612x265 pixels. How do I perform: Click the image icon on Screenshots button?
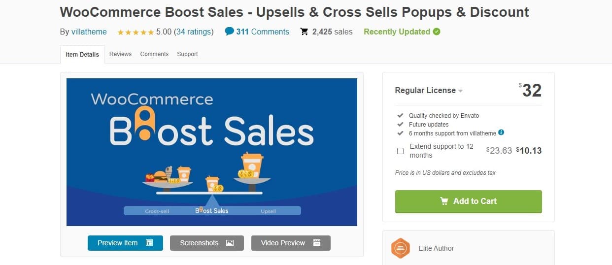click(230, 243)
